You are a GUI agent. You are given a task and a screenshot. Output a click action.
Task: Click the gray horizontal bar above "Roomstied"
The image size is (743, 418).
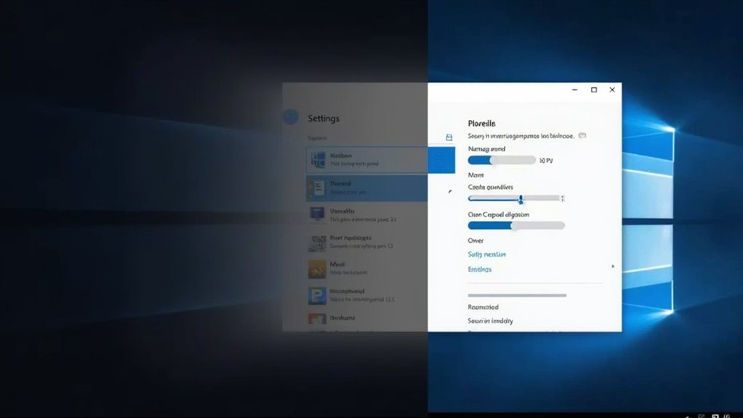[x=517, y=295]
